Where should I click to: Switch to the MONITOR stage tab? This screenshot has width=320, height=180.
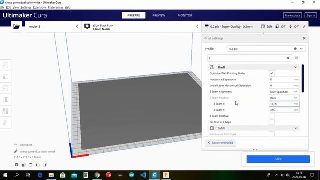185,15
